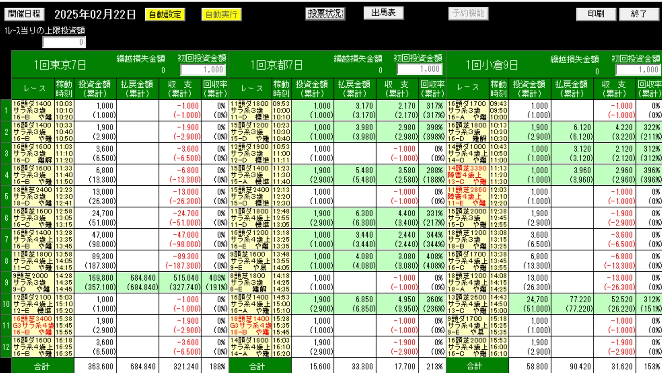Click the Kyoto 合計 total label
662x373 pixels.
coord(257,366)
